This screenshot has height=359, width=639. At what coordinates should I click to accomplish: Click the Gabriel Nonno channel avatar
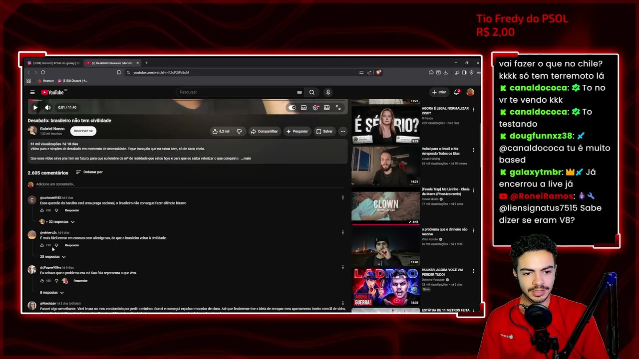(32, 131)
